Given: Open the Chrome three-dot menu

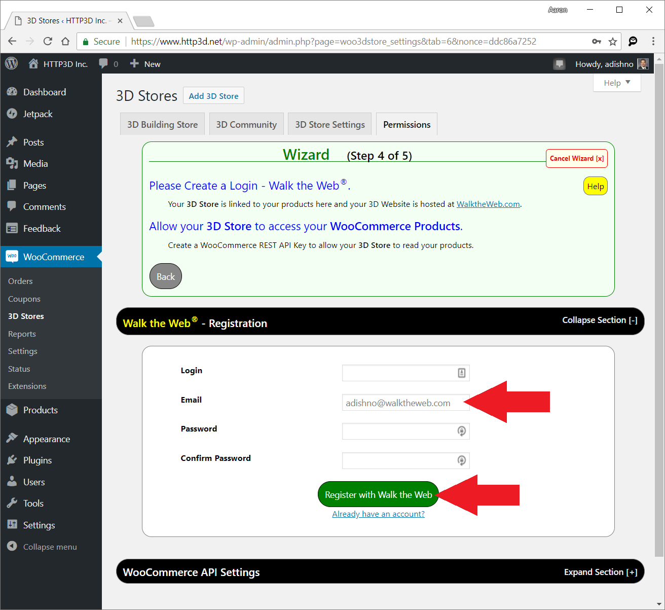Looking at the screenshot, I should pyautogui.click(x=653, y=41).
